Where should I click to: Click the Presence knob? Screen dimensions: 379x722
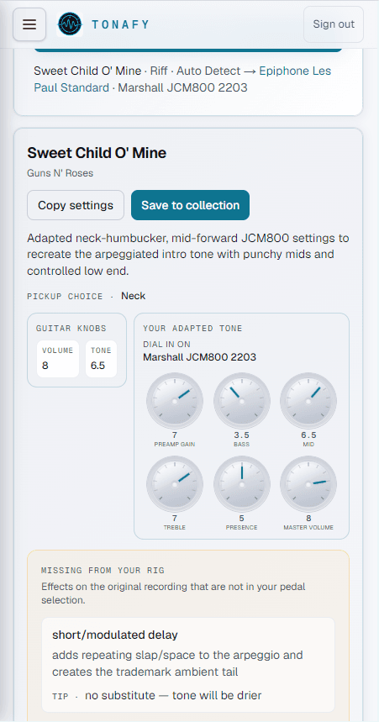click(242, 484)
